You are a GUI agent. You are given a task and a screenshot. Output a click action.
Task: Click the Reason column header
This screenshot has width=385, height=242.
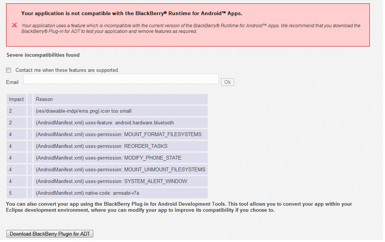44,99
